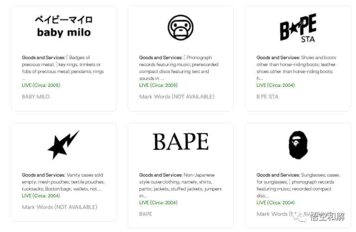The height and width of the screenshot is (232, 356).
Task: Click LIVE (Circa: 2004) under BAPE wordmark
Action: coord(158,202)
